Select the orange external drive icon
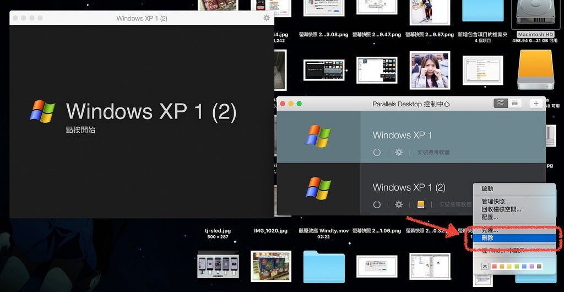The height and width of the screenshot is (292, 564). 535,69
